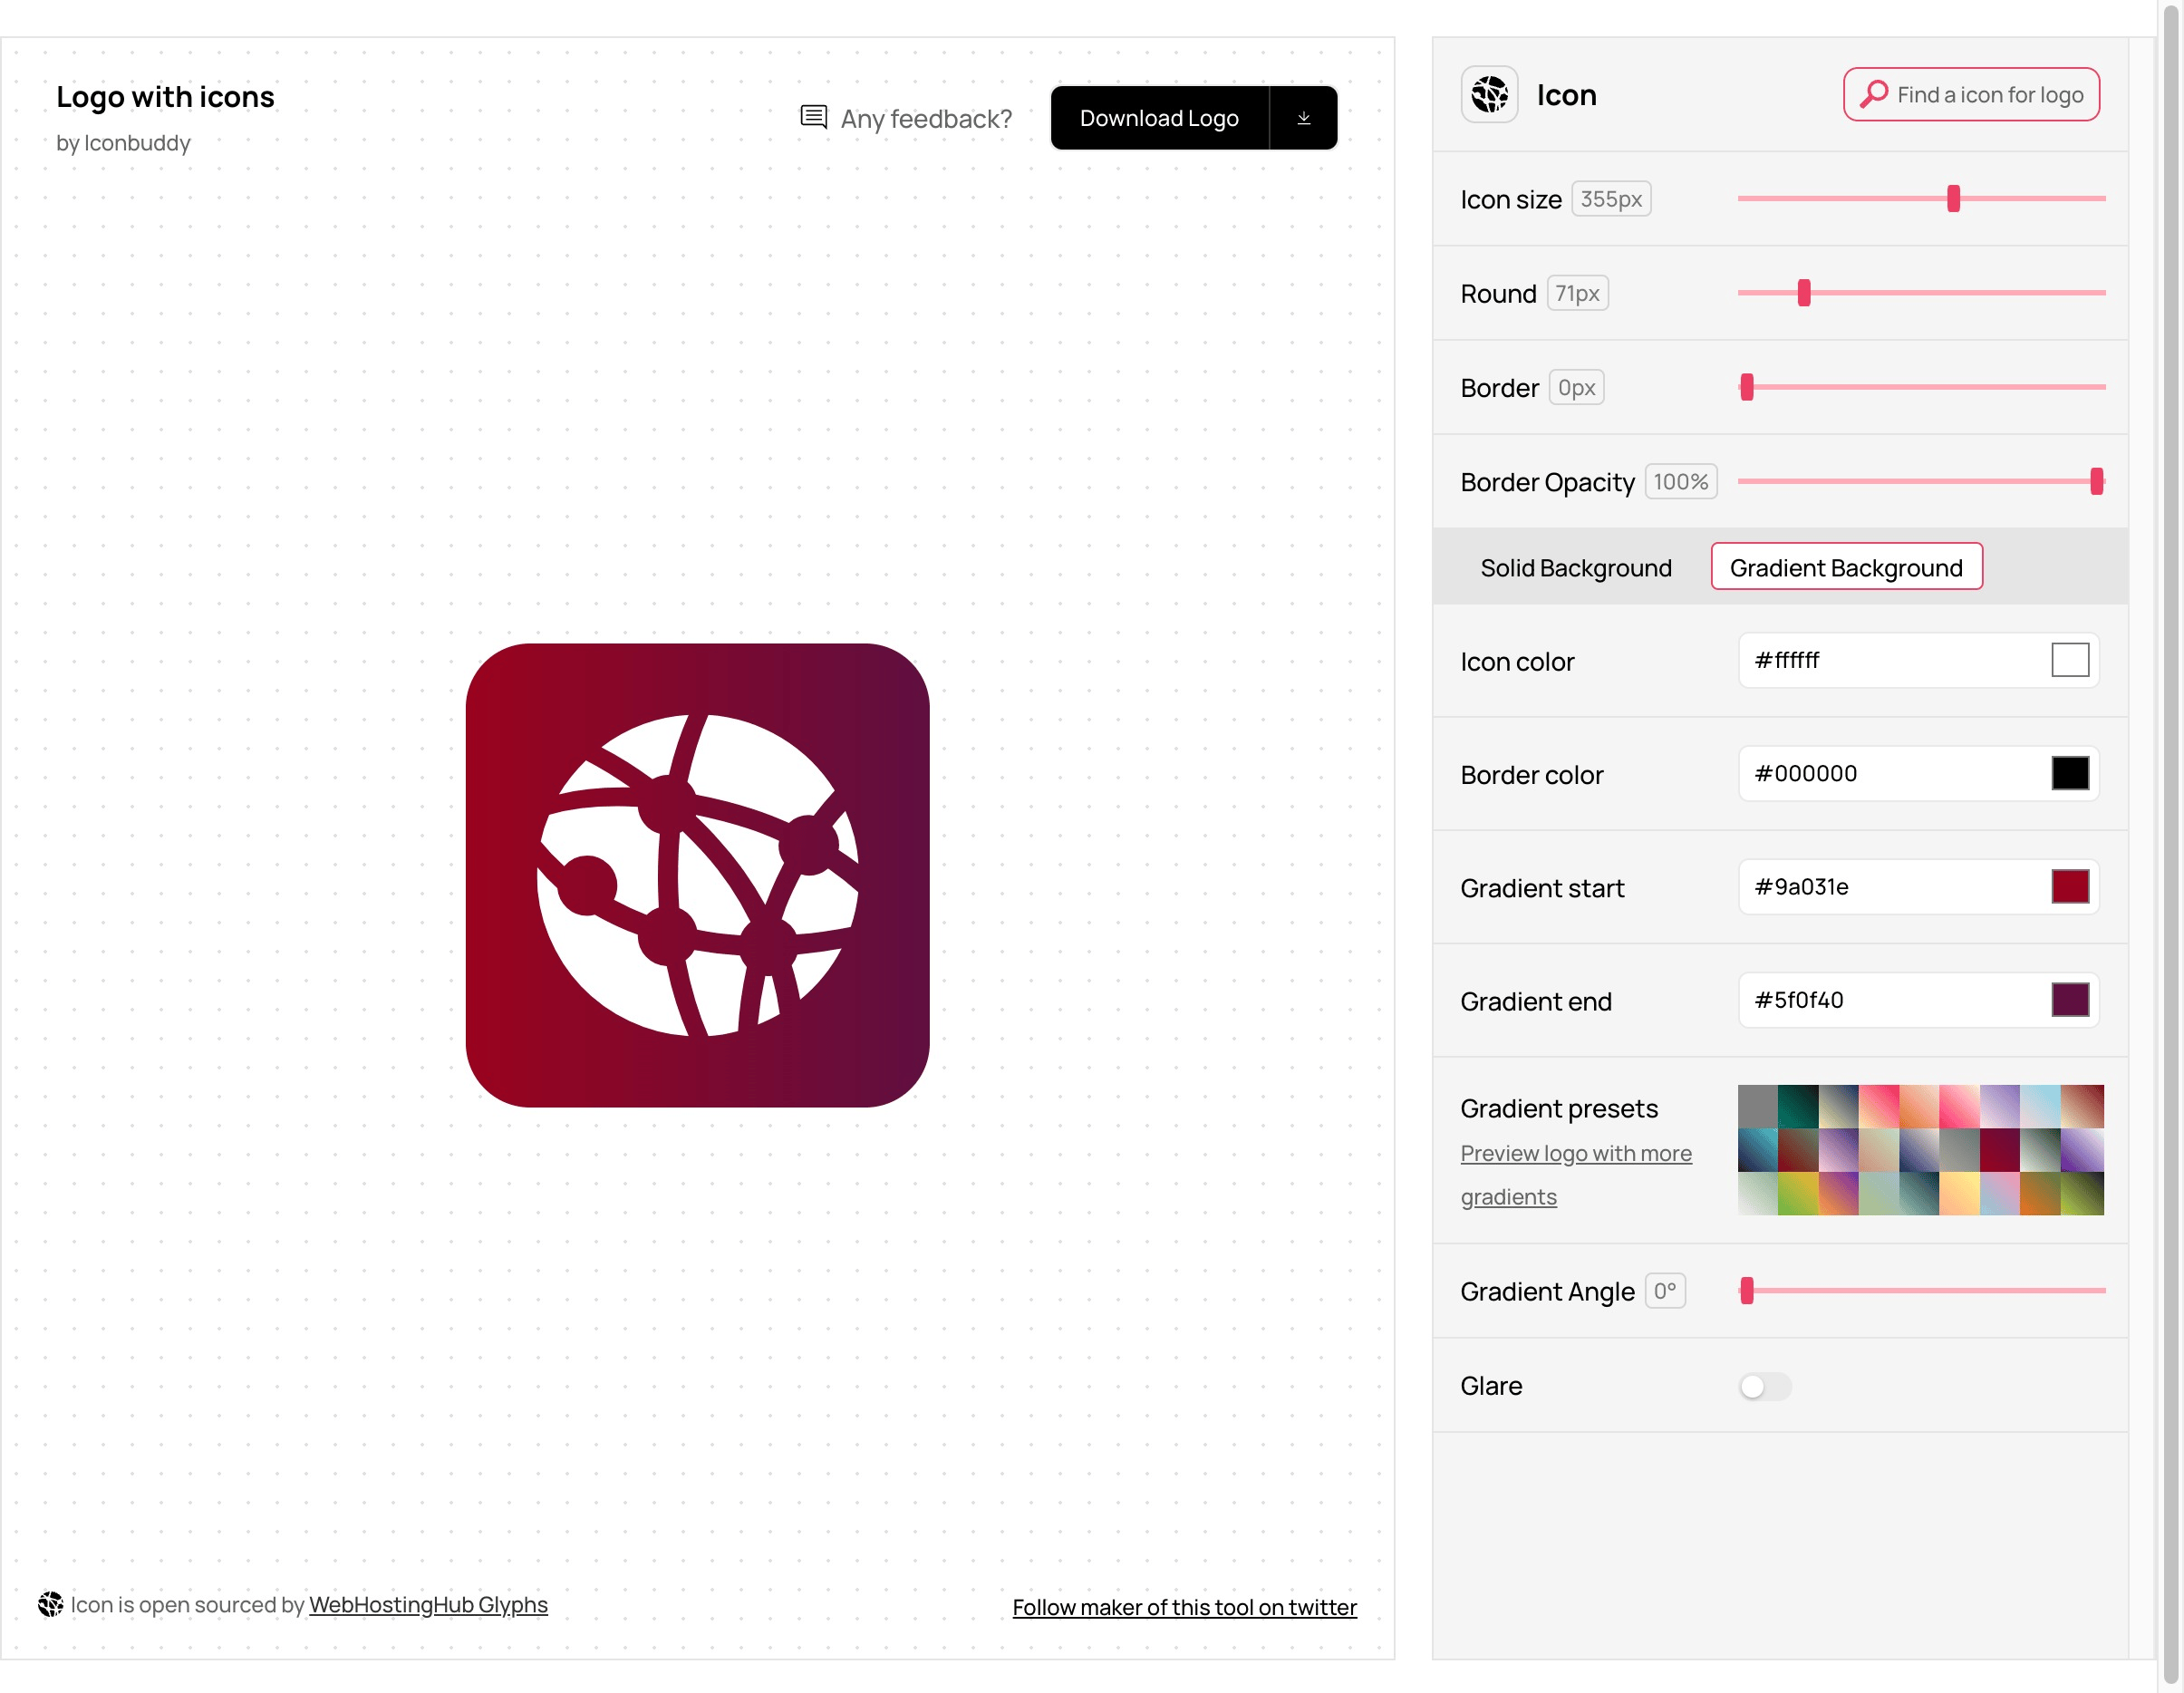Image resolution: width=2184 pixels, height=1693 pixels.
Task: Click the globe/network icon in header
Action: coord(1491,94)
